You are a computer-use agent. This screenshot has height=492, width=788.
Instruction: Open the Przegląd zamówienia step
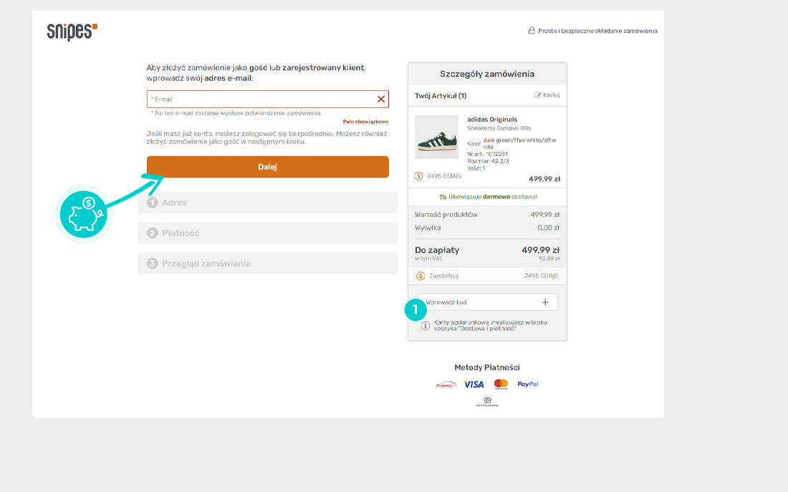[267, 263]
